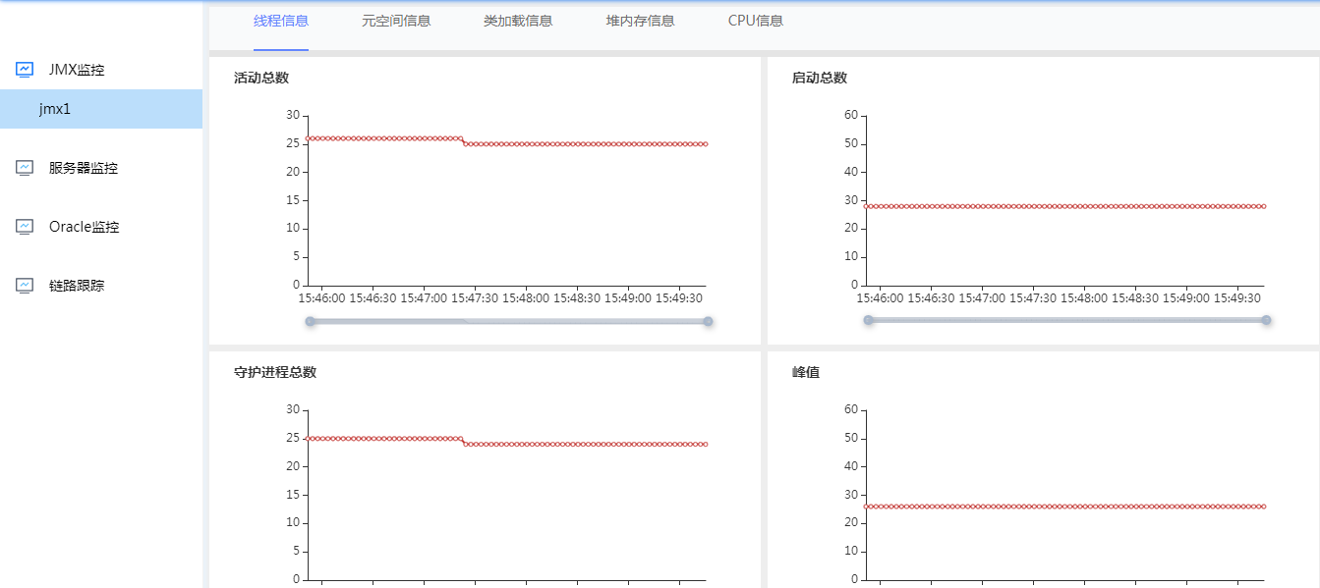Viewport: 1320px width, 588px height.
Task: Click the 服务器监控 sidebar icon
Action: click(x=25, y=168)
